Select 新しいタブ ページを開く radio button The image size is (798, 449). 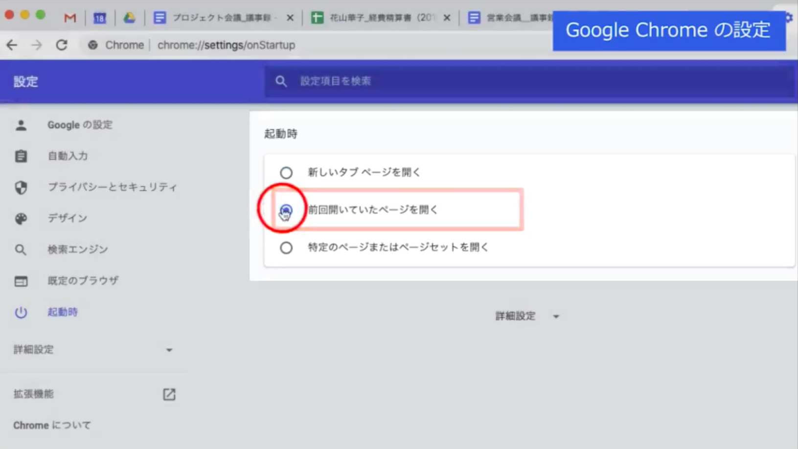[x=286, y=173]
